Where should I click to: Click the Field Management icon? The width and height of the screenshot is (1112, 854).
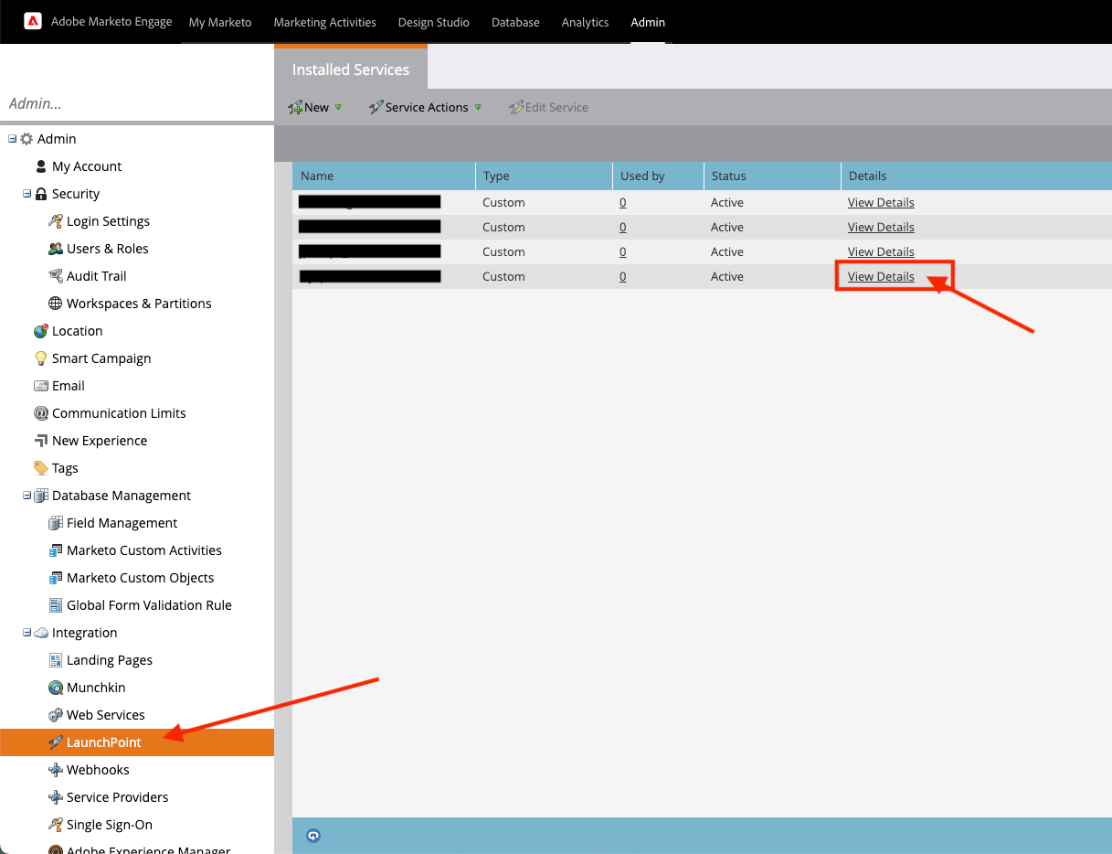pos(56,523)
